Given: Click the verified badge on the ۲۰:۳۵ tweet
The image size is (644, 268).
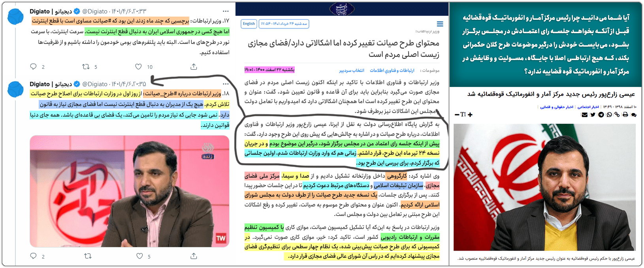Looking at the screenshot, I should point(77,84).
